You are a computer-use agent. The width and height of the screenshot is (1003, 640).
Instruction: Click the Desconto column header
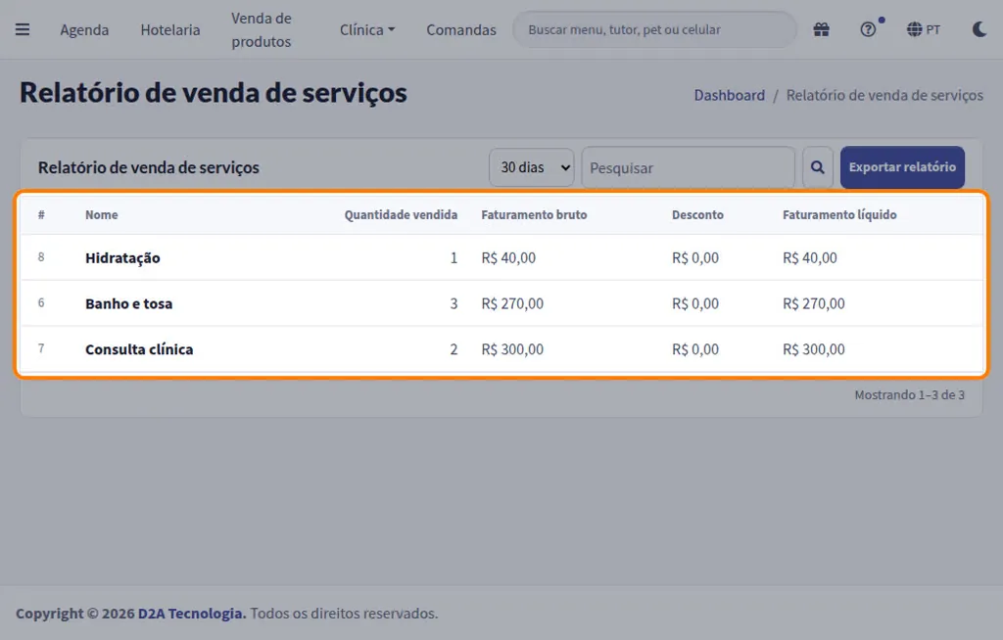click(697, 215)
